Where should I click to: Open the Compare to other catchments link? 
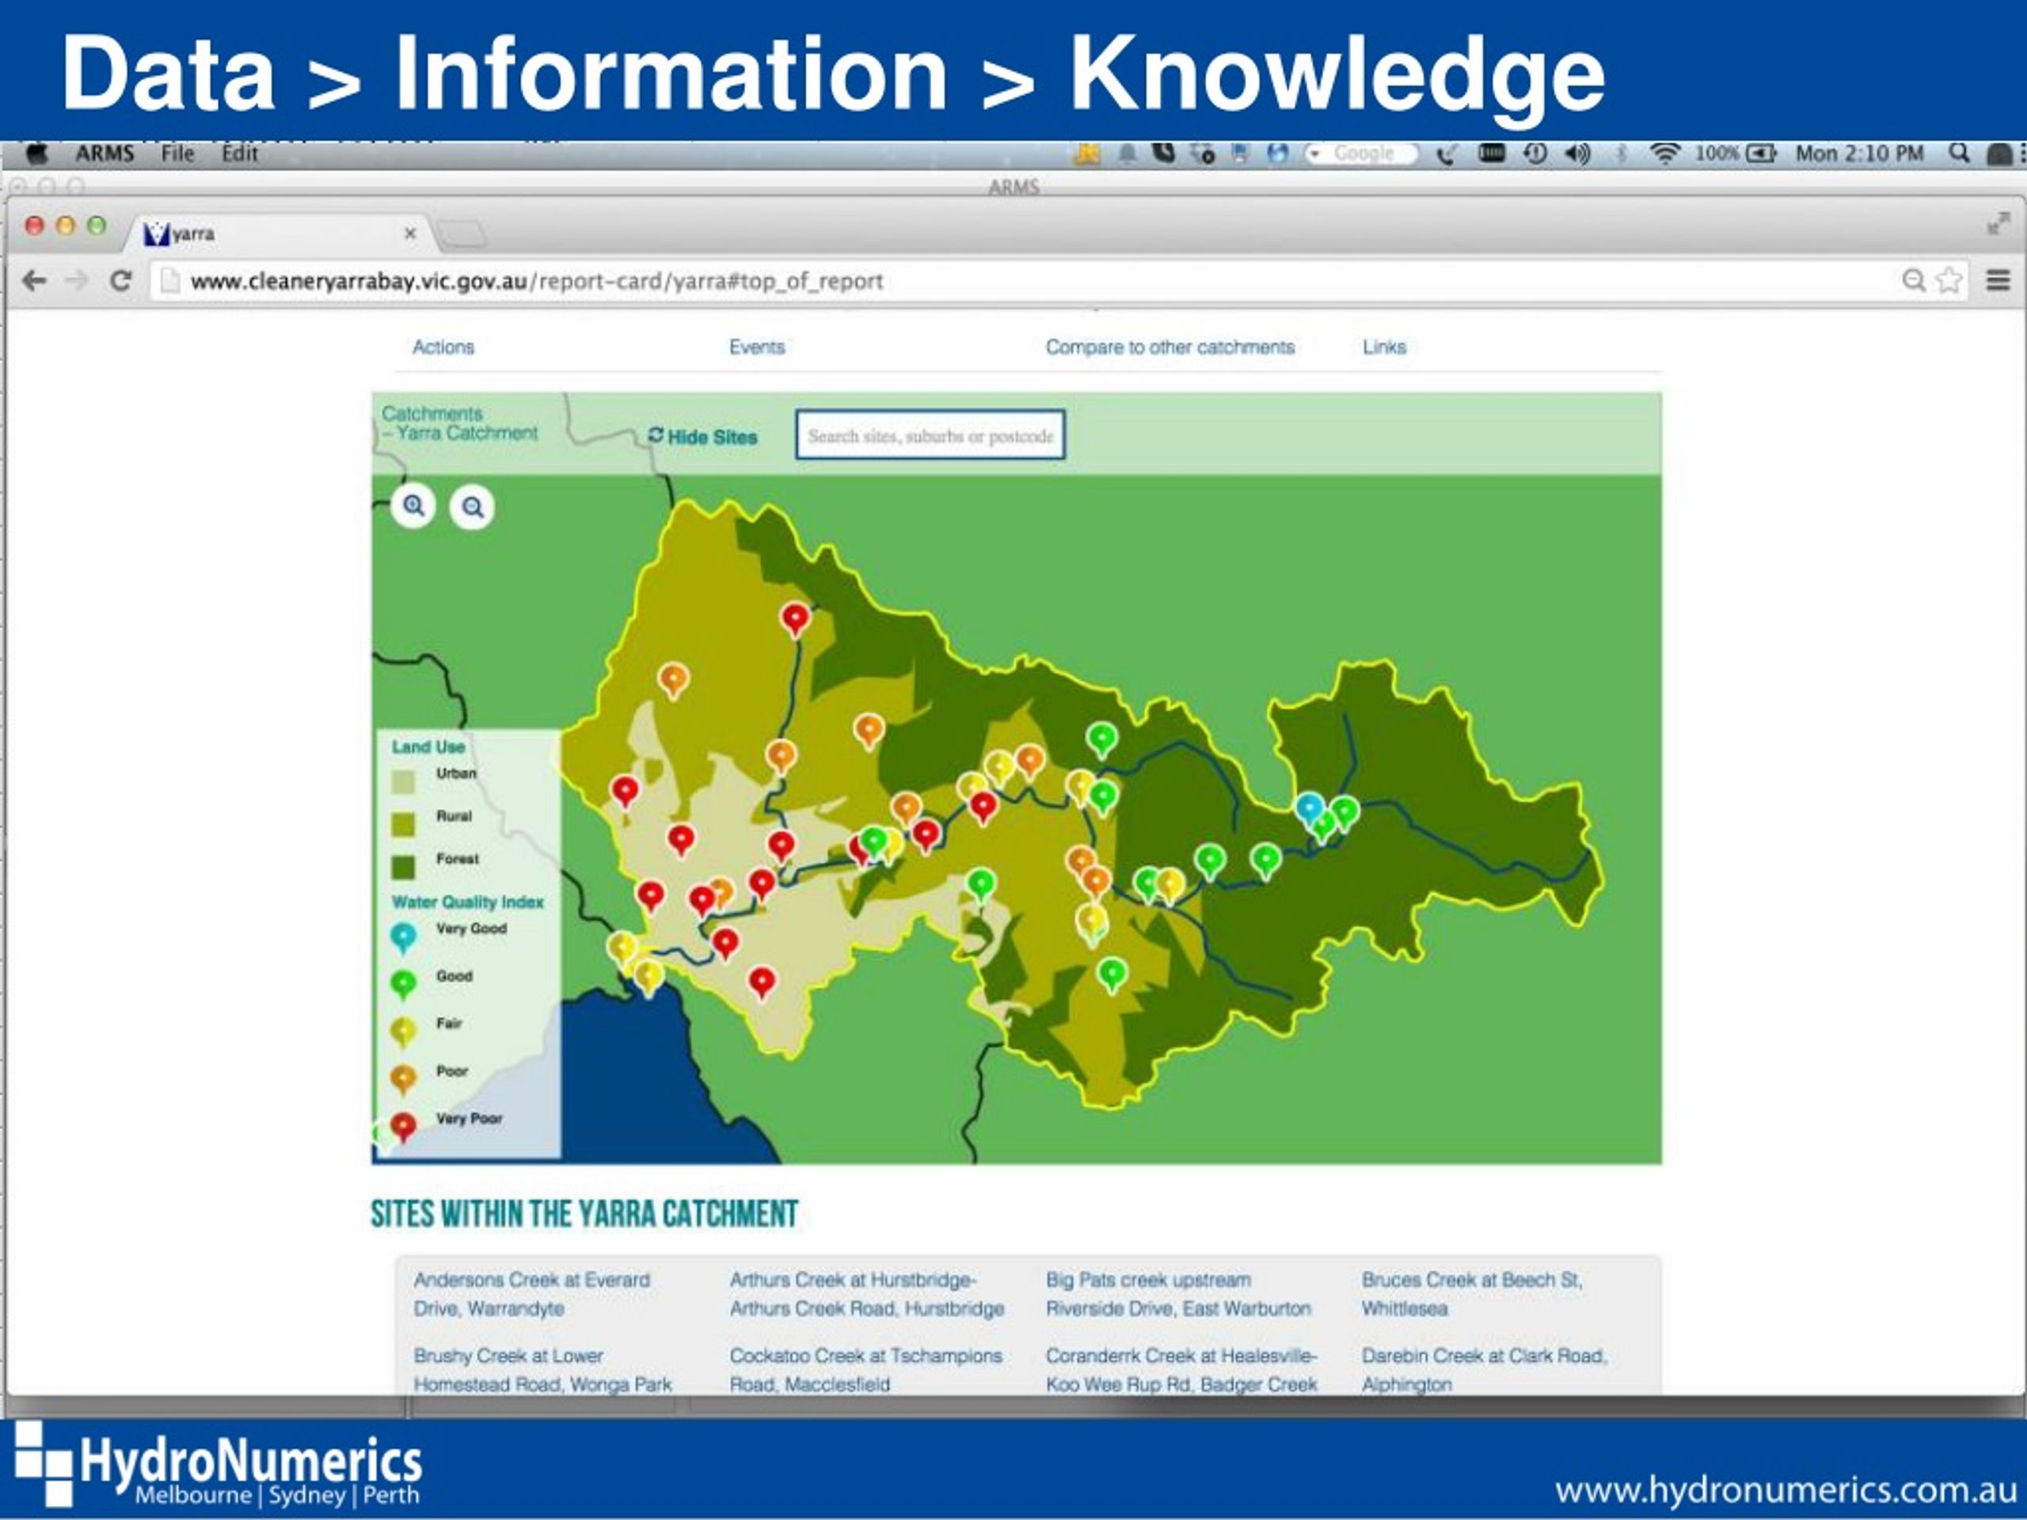click(x=1170, y=348)
